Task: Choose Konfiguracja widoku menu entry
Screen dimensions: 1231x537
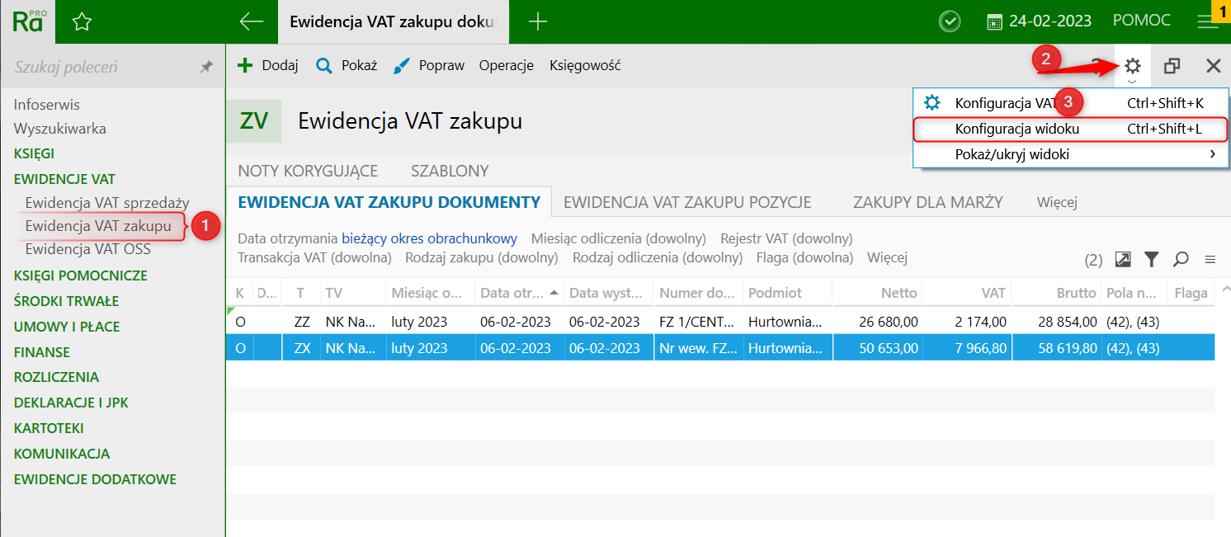Action: [1070, 129]
